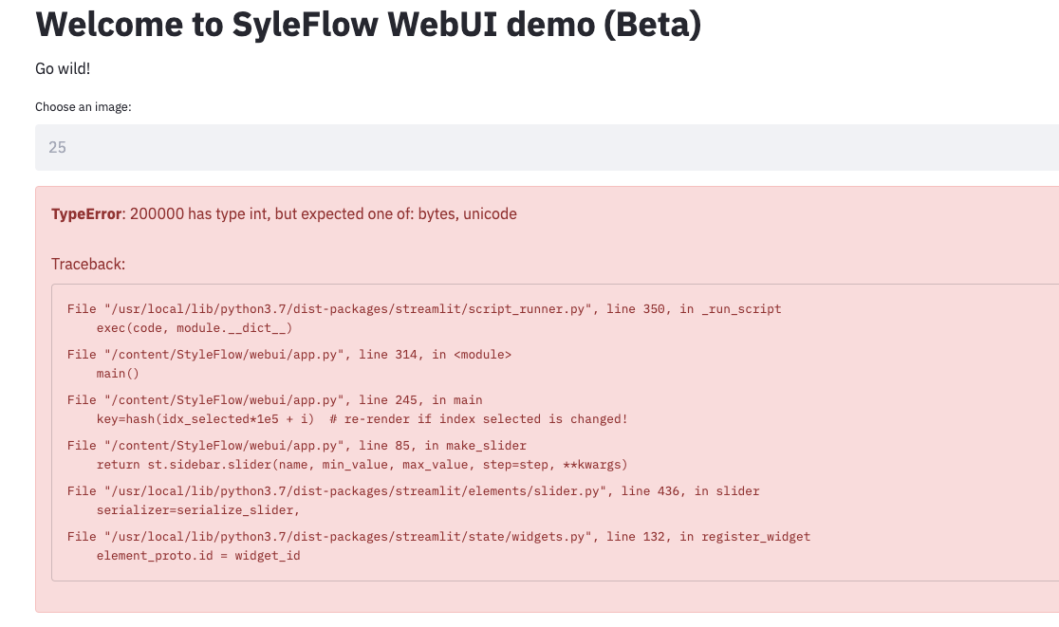Click the widgets.py line 132 traceback entry
Image resolution: width=1059 pixels, height=627 pixels.
(438, 537)
